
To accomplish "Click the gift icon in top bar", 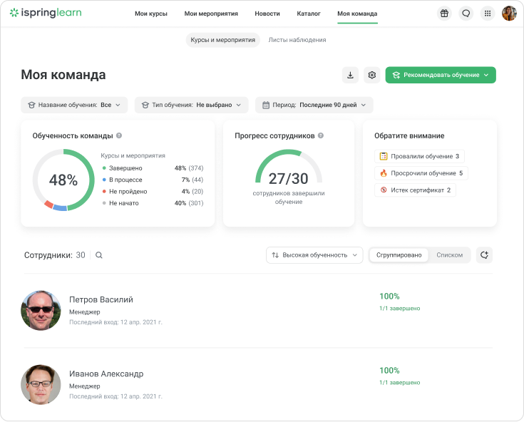I will click(x=444, y=14).
